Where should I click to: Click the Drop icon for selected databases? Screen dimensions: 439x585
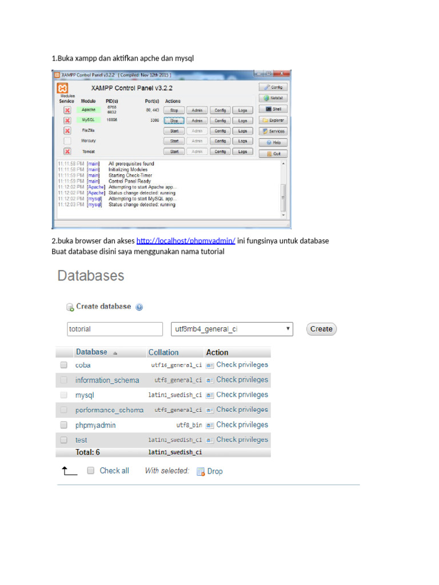pyautogui.click(x=201, y=471)
